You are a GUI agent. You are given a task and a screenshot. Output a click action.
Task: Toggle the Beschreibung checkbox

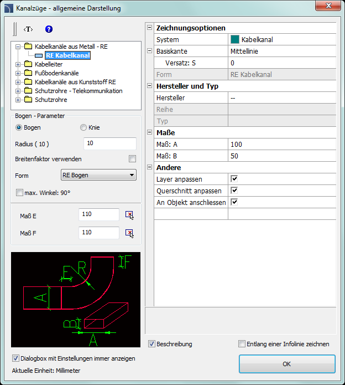[152, 344]
